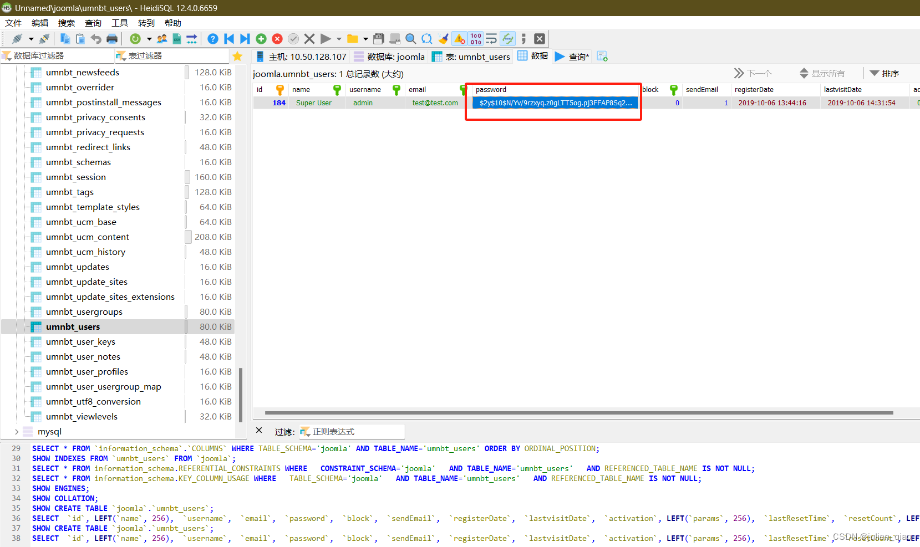Click the binary 100 010 icon

pos(476,39)
